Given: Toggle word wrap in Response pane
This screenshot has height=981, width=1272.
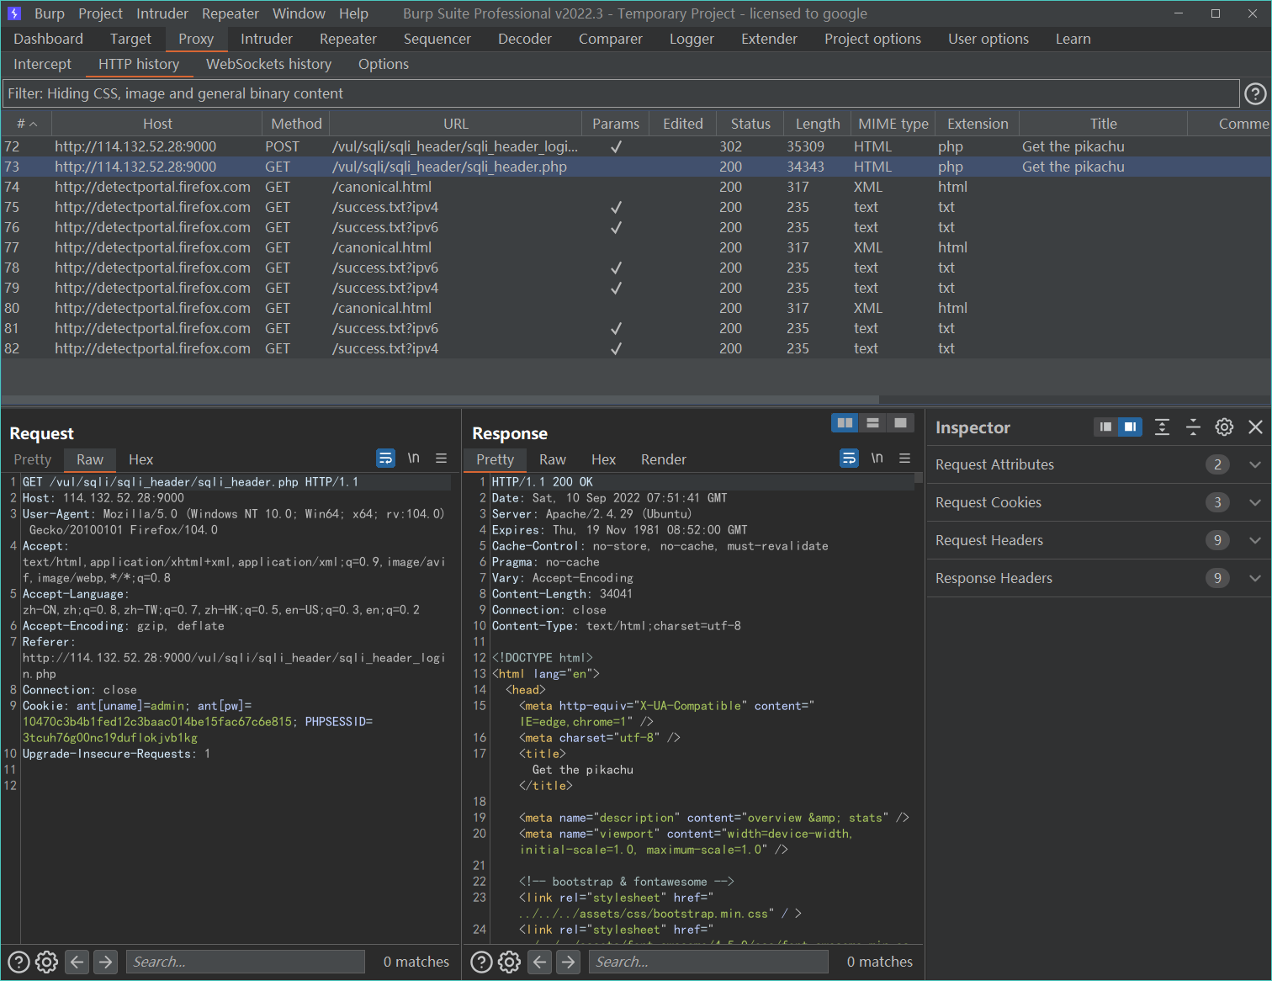Looking at the screenshot, I should click(849, 458).
